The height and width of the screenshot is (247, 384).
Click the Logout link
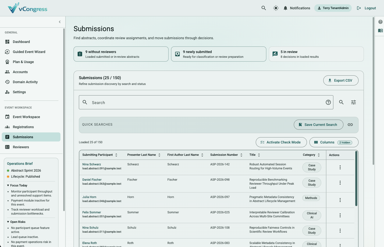click(x=366, y=8)
